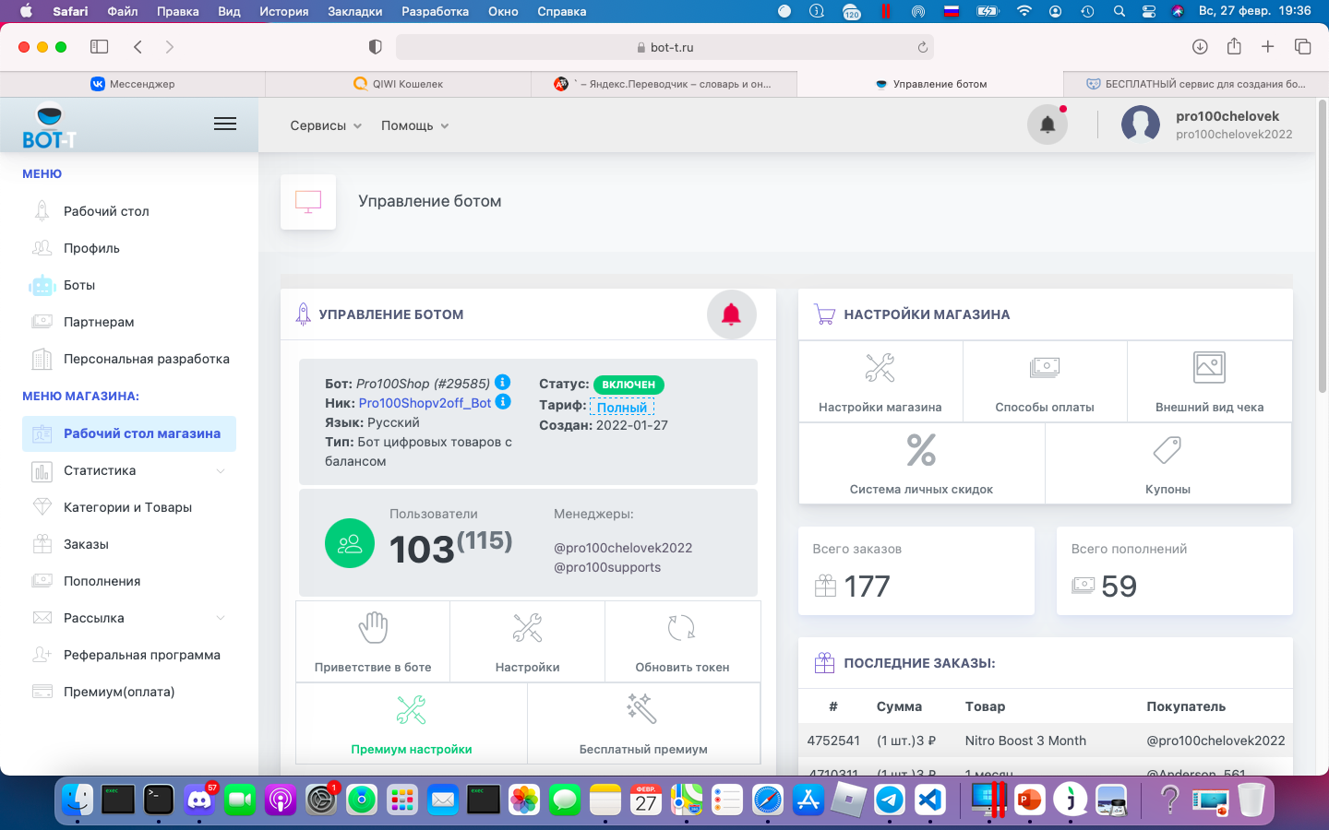Click the info icon next to bot name

click(503, 382)
